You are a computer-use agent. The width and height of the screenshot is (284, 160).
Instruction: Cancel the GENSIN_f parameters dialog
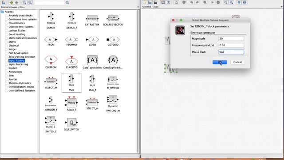[x=237, y=62]
